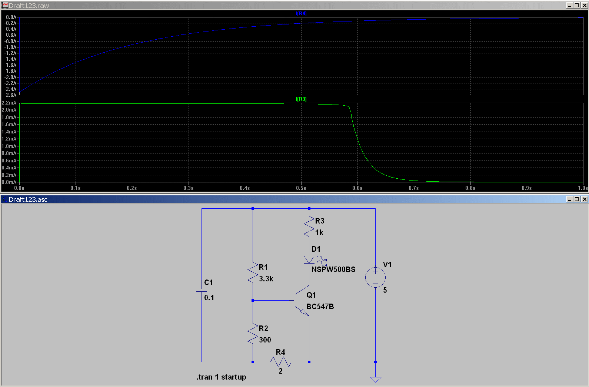Viewport: 589px width, 387px height.
Task: Click the C1 reference designator label
Action: 209,282
